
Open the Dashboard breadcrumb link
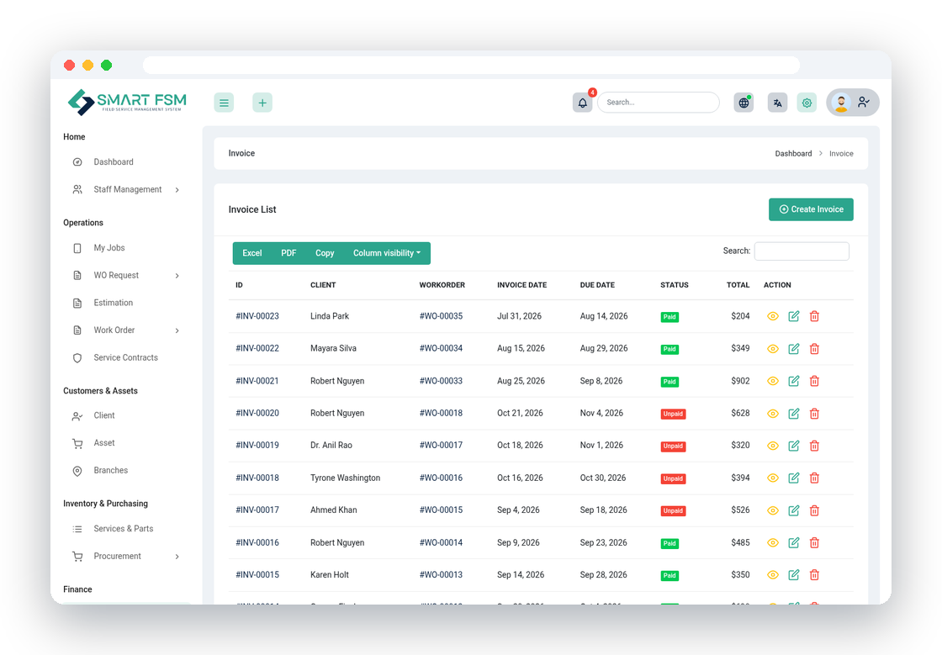click(793, 154)
